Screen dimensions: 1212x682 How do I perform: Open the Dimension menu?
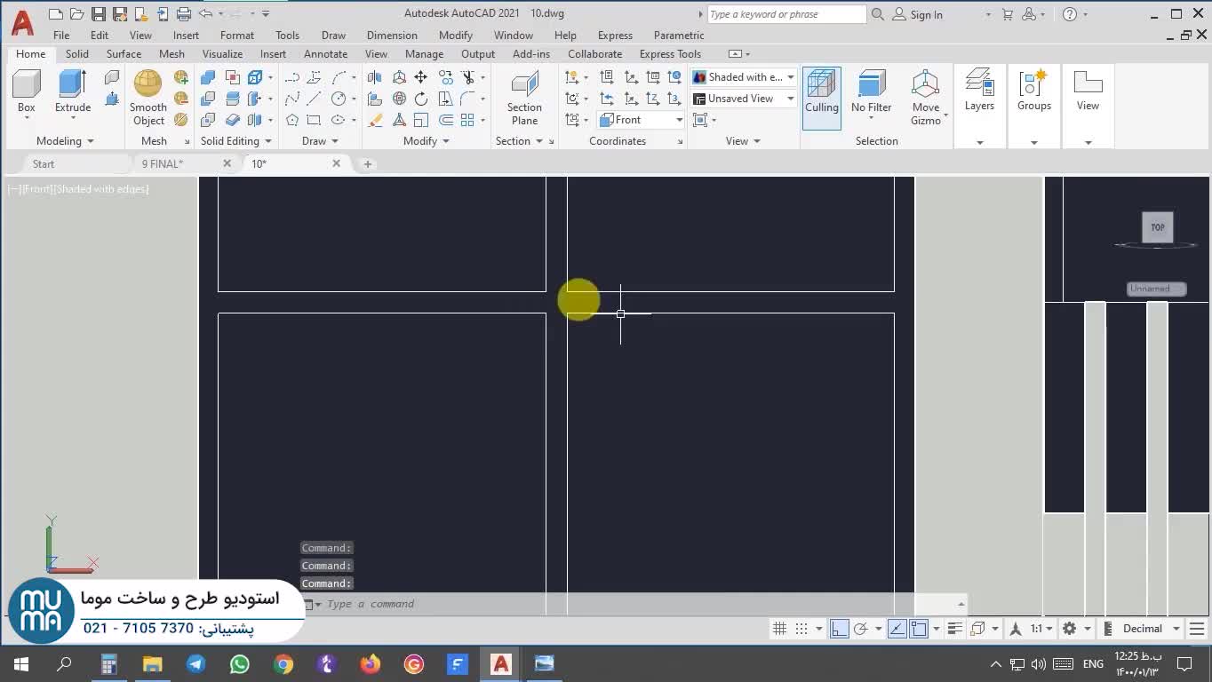pos(391,36)
